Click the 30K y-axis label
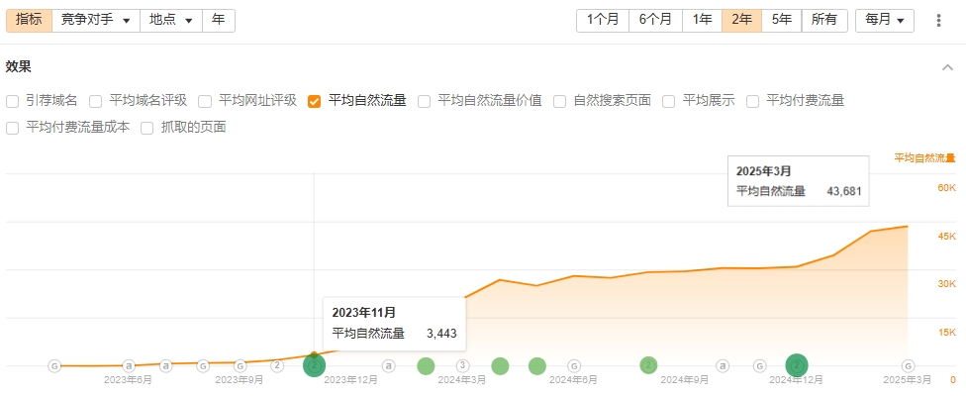966x396 pixels. tap(946, 284)
